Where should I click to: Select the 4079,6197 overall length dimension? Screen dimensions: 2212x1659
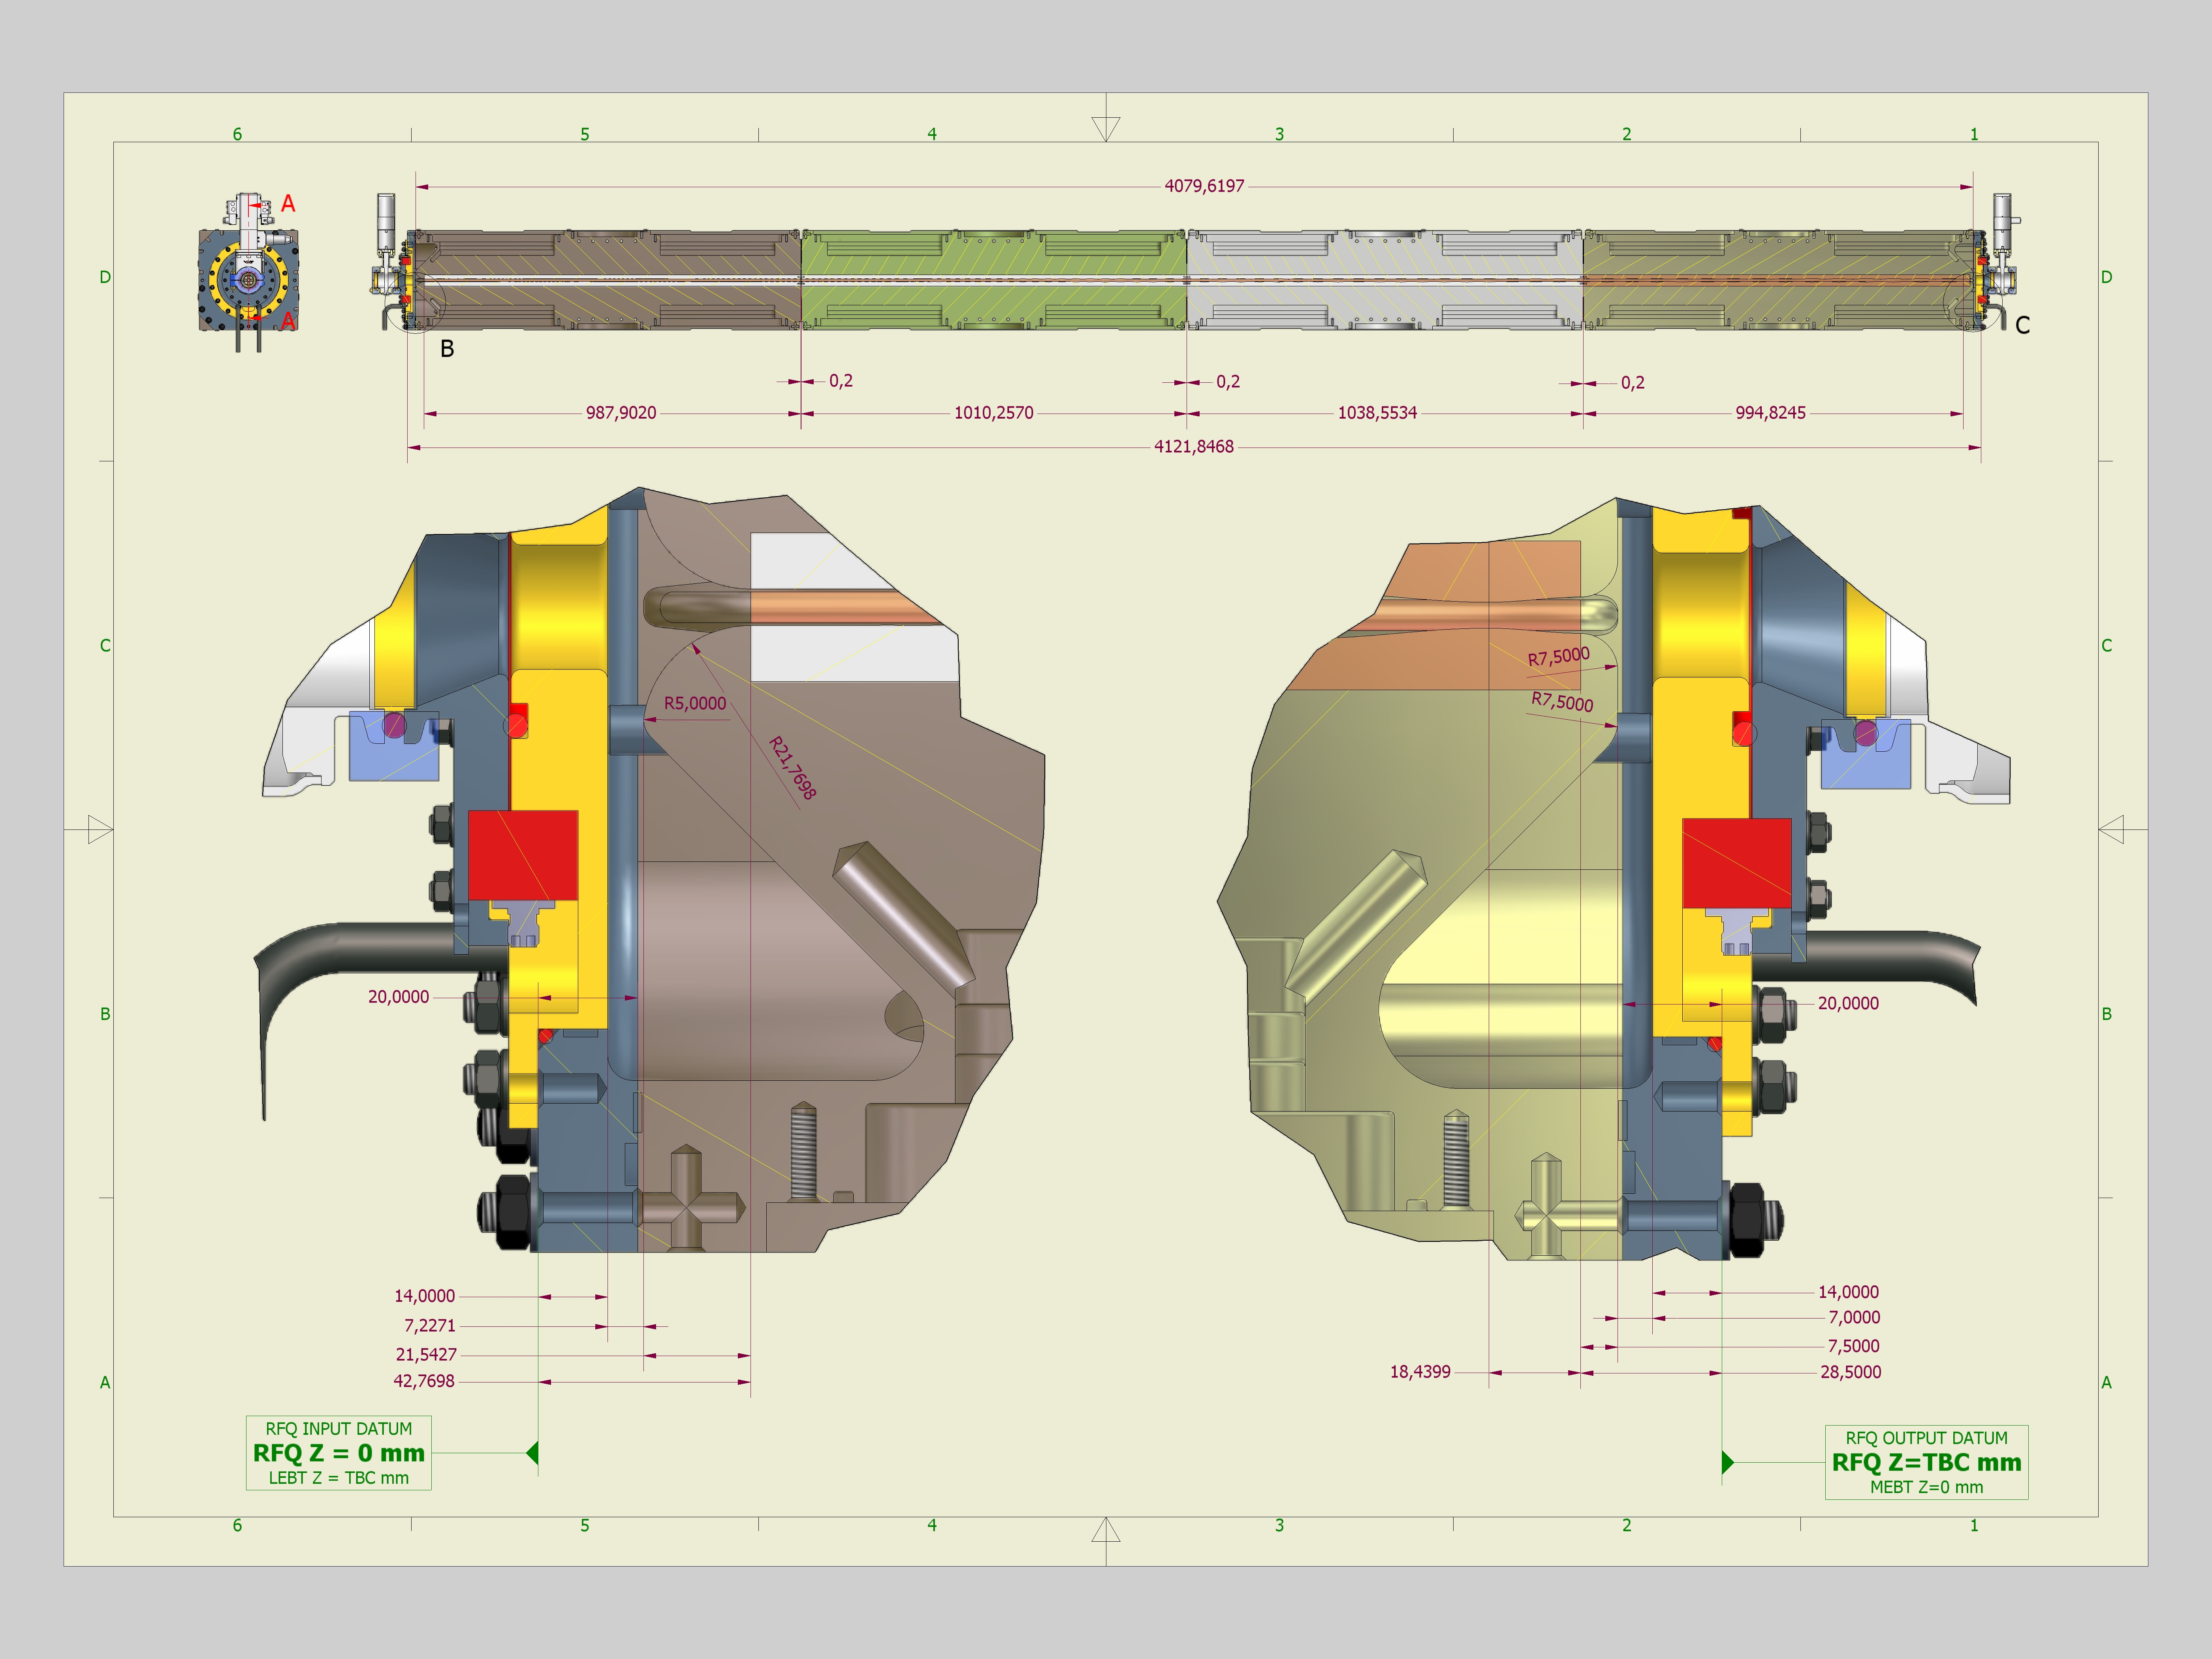1204,186
